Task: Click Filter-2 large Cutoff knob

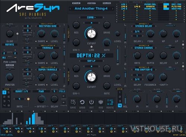Action: point(92,77)
